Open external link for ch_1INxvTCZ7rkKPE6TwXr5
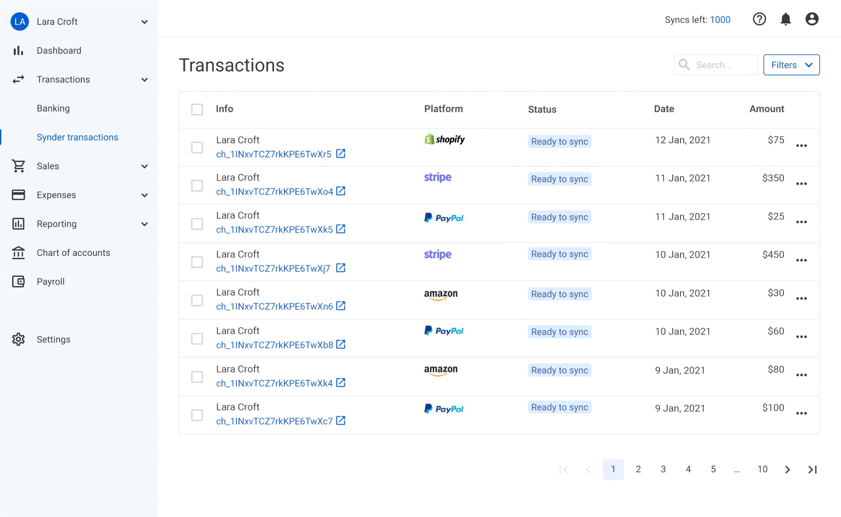 pos(340,153)
